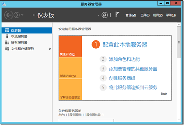Select the 新增功能(W) tile

70,68
